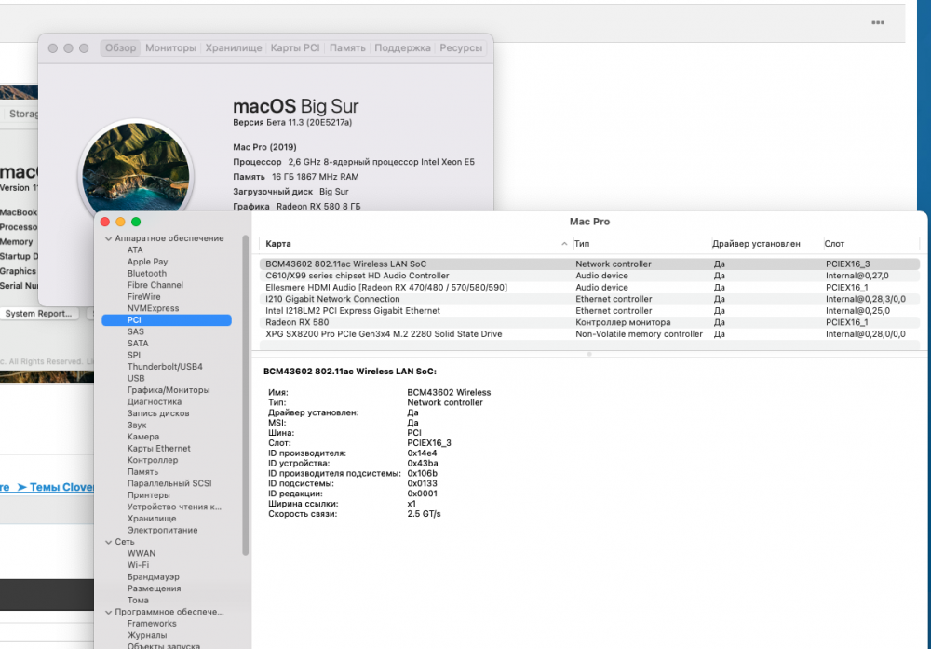
Task: Select the highlighted PCI sidebar item
Action: [167, 320]
